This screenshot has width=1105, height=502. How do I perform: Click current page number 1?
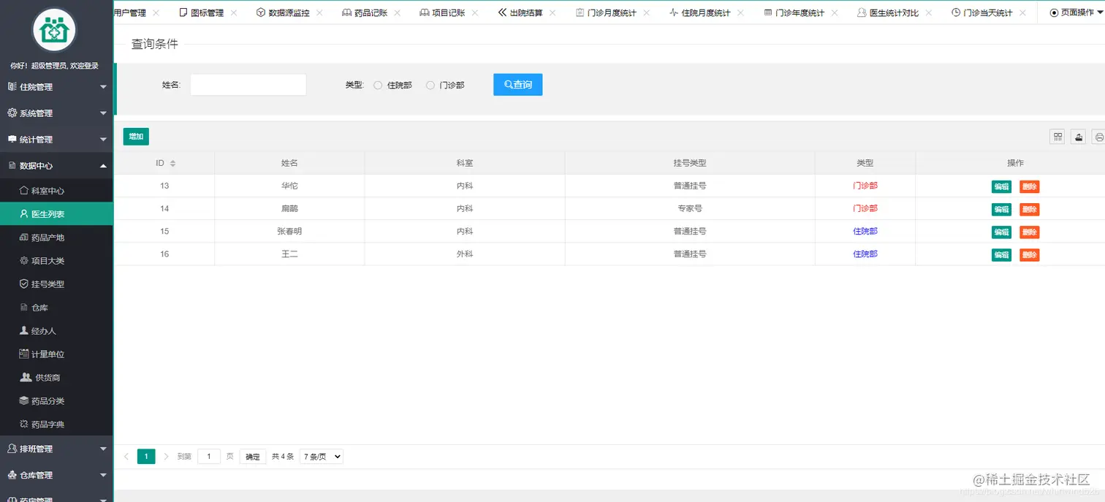click(x=146, y=457)
